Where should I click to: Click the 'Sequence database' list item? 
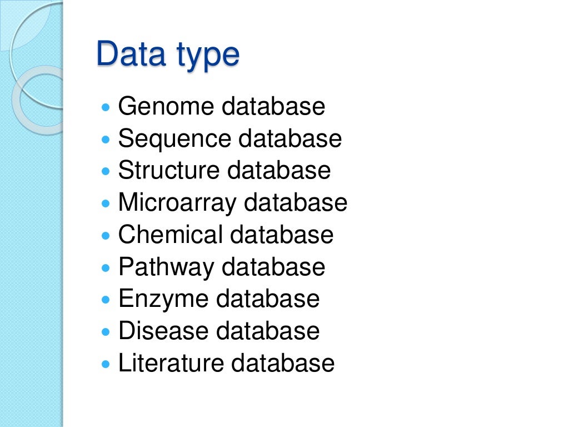click(x=229, y=138)
